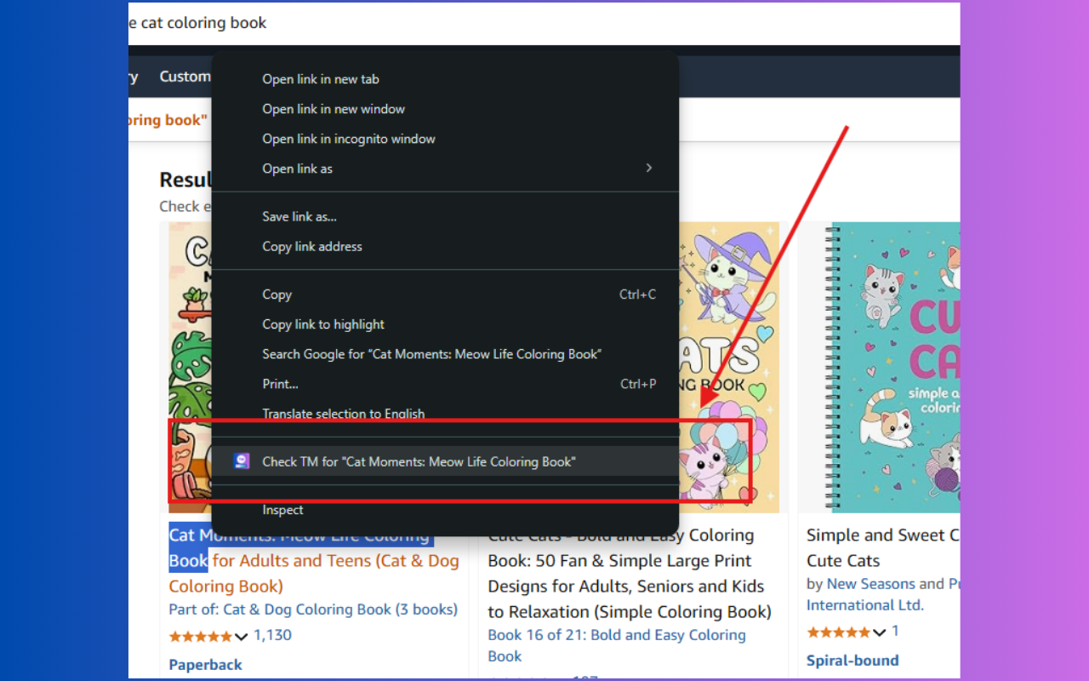
Task: Select the "Copy" menu entry
Action: point(445,295)
